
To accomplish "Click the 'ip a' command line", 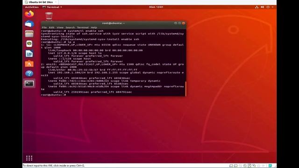I will (x=58, y=42).
